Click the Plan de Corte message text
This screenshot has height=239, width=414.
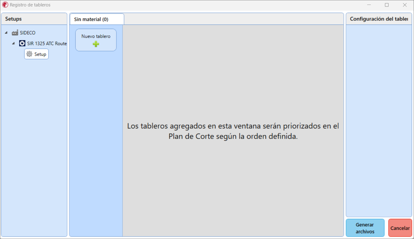coord(233,131)
